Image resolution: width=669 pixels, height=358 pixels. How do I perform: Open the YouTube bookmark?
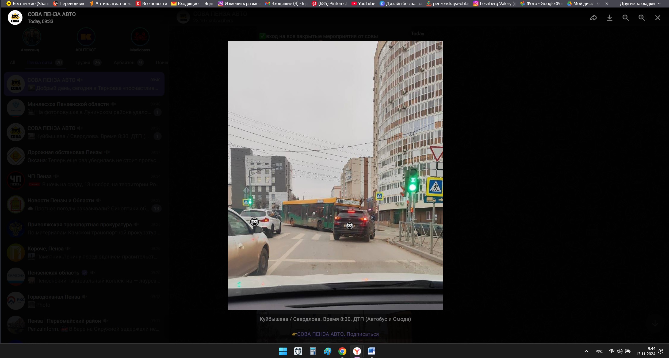click(363, 3)
